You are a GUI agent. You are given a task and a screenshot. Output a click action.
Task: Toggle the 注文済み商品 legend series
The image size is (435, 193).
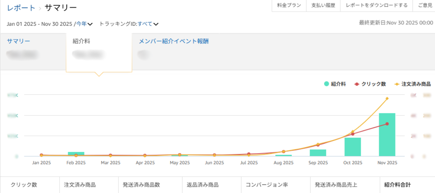413,84
